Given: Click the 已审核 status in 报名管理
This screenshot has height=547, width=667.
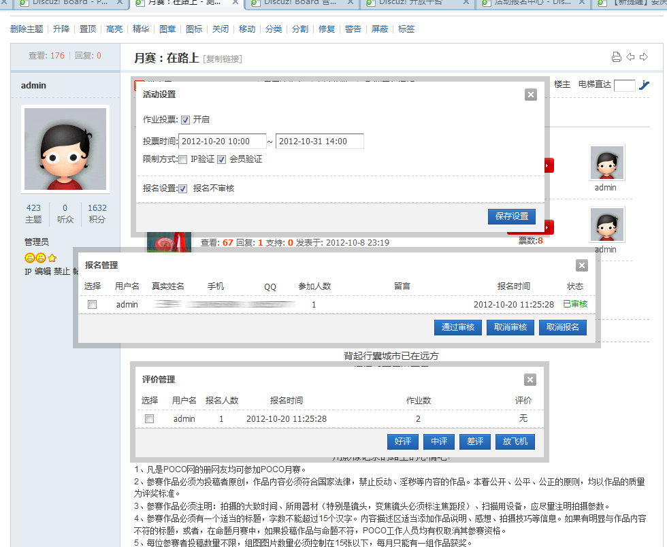Looking at the screenshot, I should point(575,304).
